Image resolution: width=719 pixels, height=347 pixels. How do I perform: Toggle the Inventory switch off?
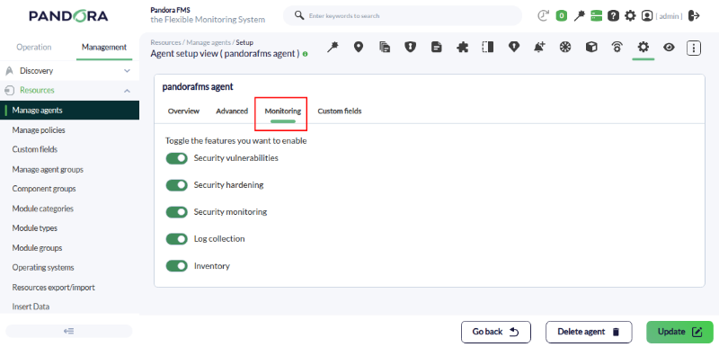(x=176, y=266)
